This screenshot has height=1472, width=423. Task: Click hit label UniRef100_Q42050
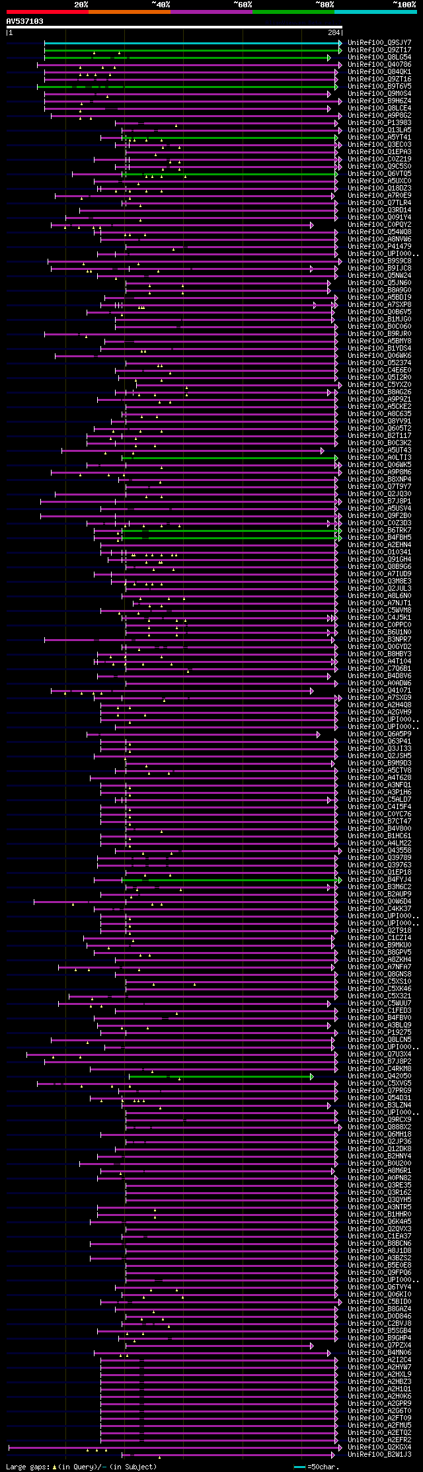(x=379, y=1076)
